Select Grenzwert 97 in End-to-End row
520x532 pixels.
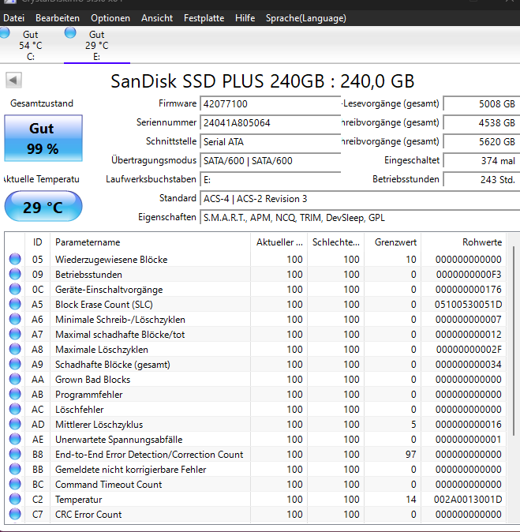[411, 455]
